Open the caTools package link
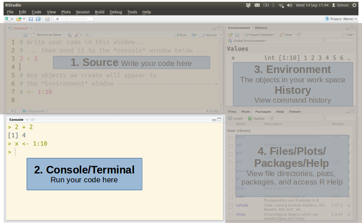This screenshot has width=362, height=223. coord(242,205)
